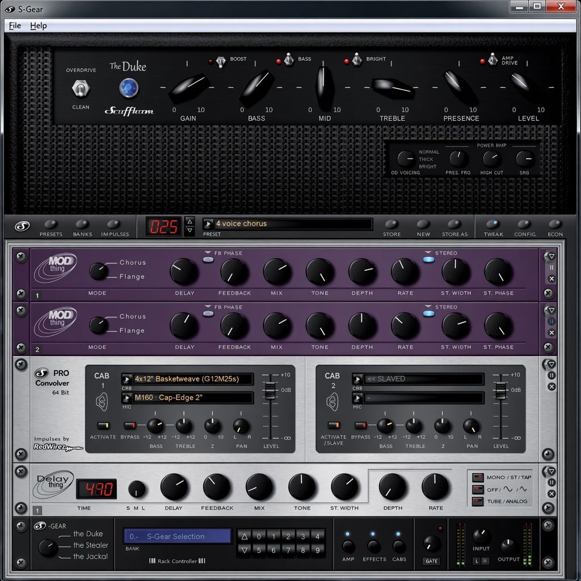Click the OD Voicing selector knob
Screen dimensions: 581x581
(x=406, y=159)
